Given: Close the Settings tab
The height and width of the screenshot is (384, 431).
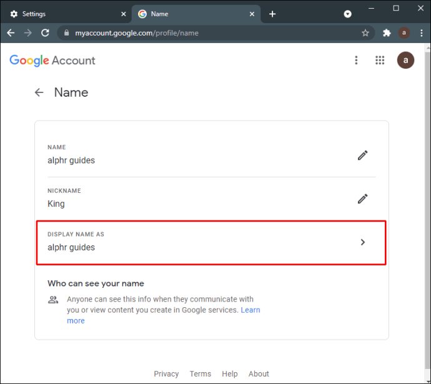Looking at the screenshot, I should 124,14.
